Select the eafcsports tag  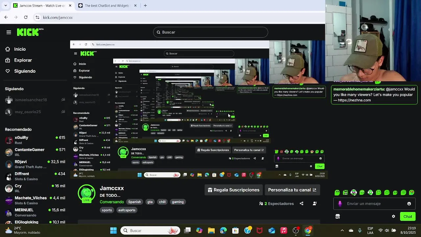pyautogui.click(x=127, y=210)
